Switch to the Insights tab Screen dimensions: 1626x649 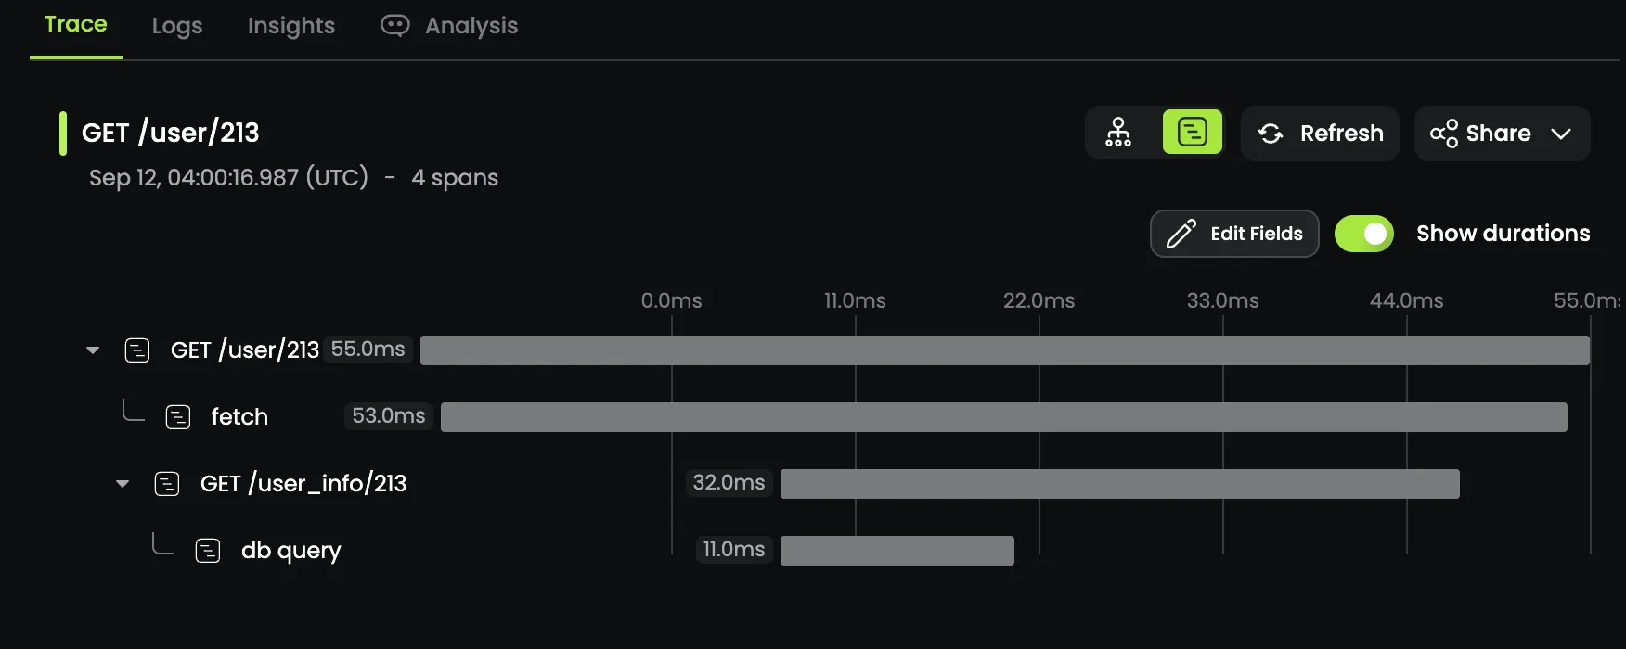(x=291, y=26)
